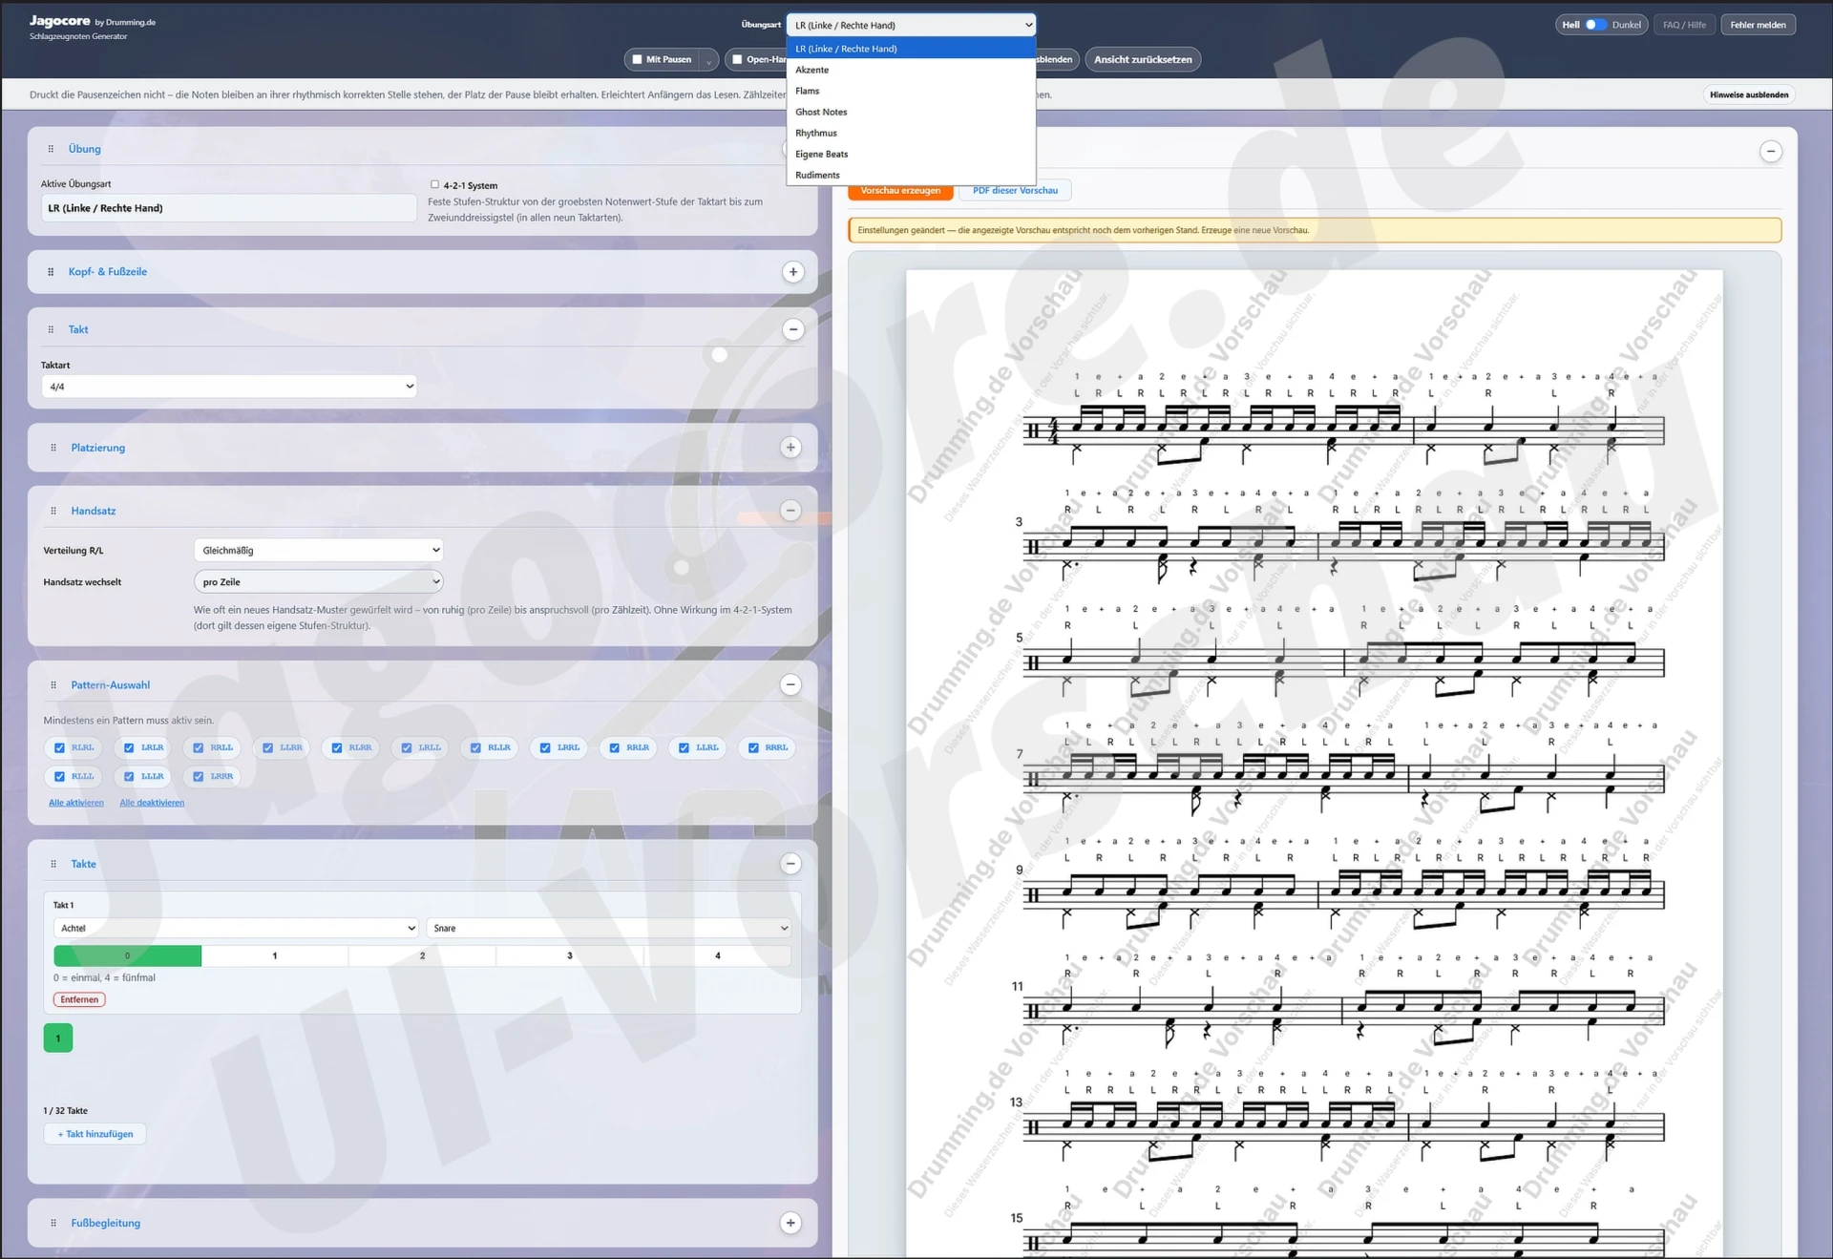Viewport: 1833px width, 1259px height.
Task: Click drag handle next to Takte heading
Action: point(53,864)
